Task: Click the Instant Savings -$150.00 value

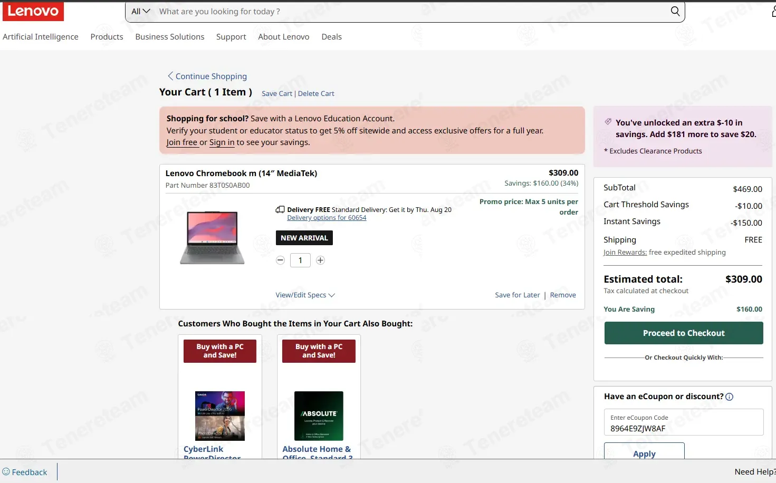Action: coord(746,223)
